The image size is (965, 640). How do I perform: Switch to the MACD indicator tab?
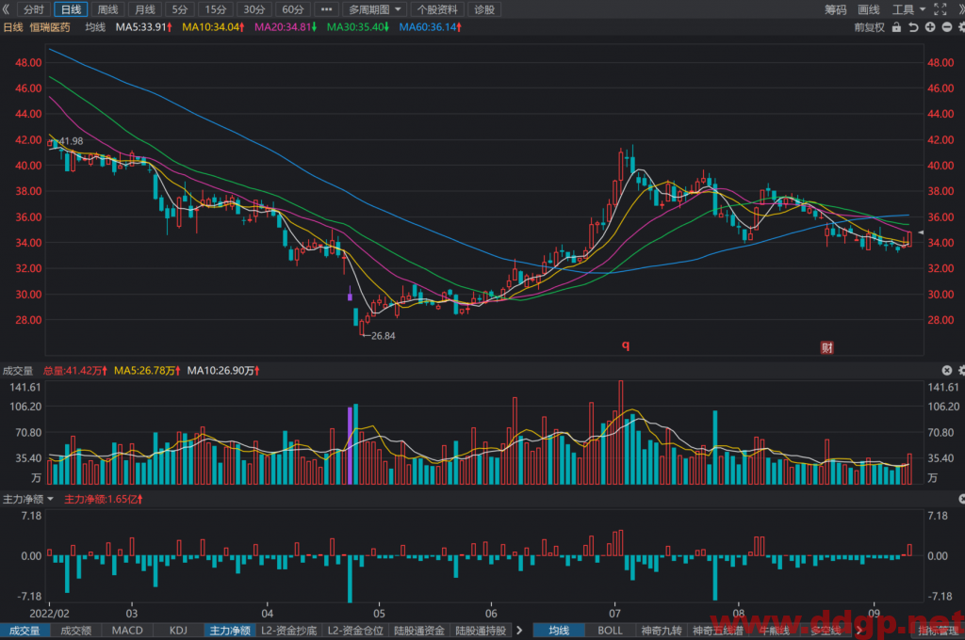(127, 631)
